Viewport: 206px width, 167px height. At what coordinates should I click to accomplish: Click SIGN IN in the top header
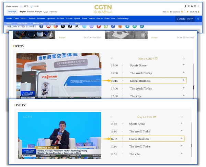point(195,12)
